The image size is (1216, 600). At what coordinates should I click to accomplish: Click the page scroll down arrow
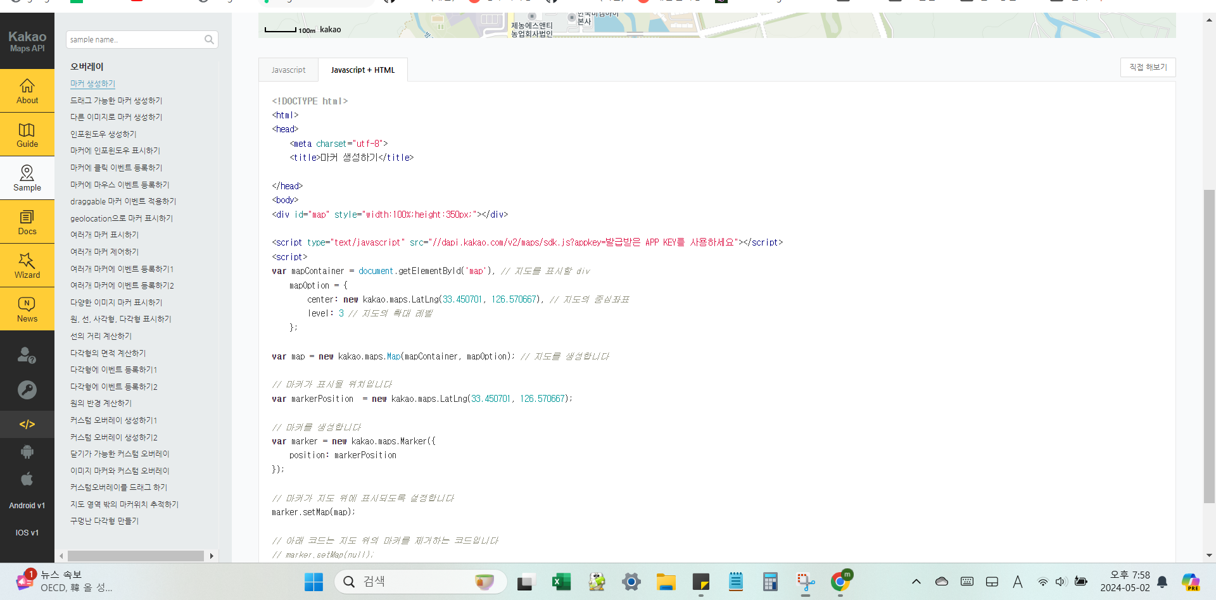click(1209, 556)
